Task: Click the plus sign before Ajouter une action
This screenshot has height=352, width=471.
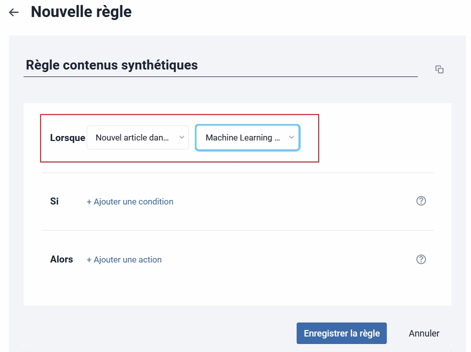Action: (89, 260)
